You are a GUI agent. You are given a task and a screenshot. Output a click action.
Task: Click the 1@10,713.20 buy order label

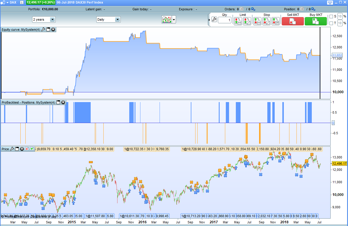[x=191, y=216]
